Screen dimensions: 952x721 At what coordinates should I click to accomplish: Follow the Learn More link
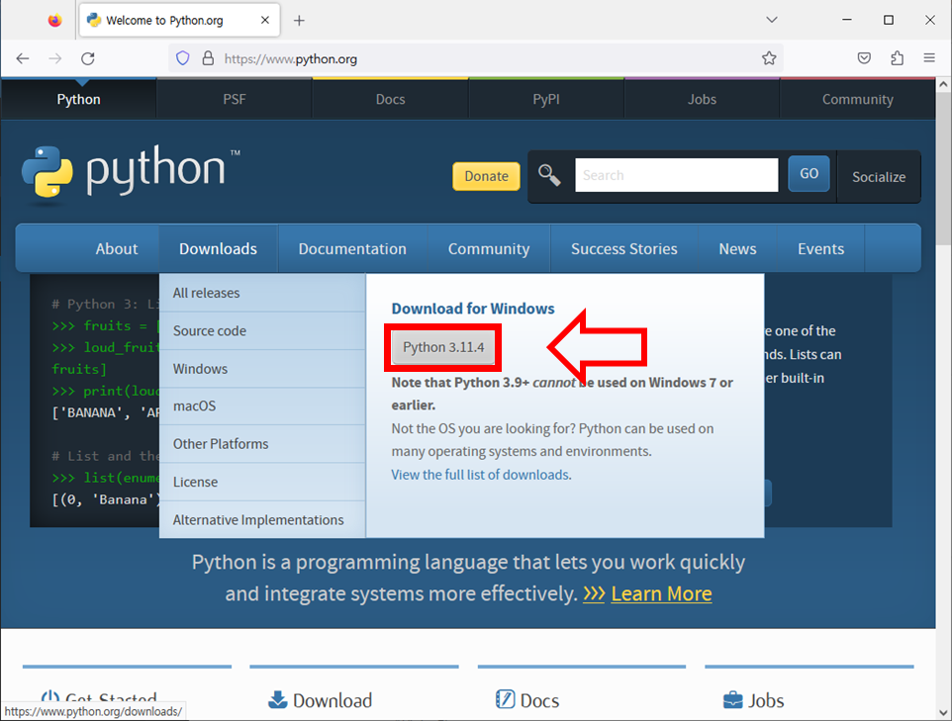(661, 593)
